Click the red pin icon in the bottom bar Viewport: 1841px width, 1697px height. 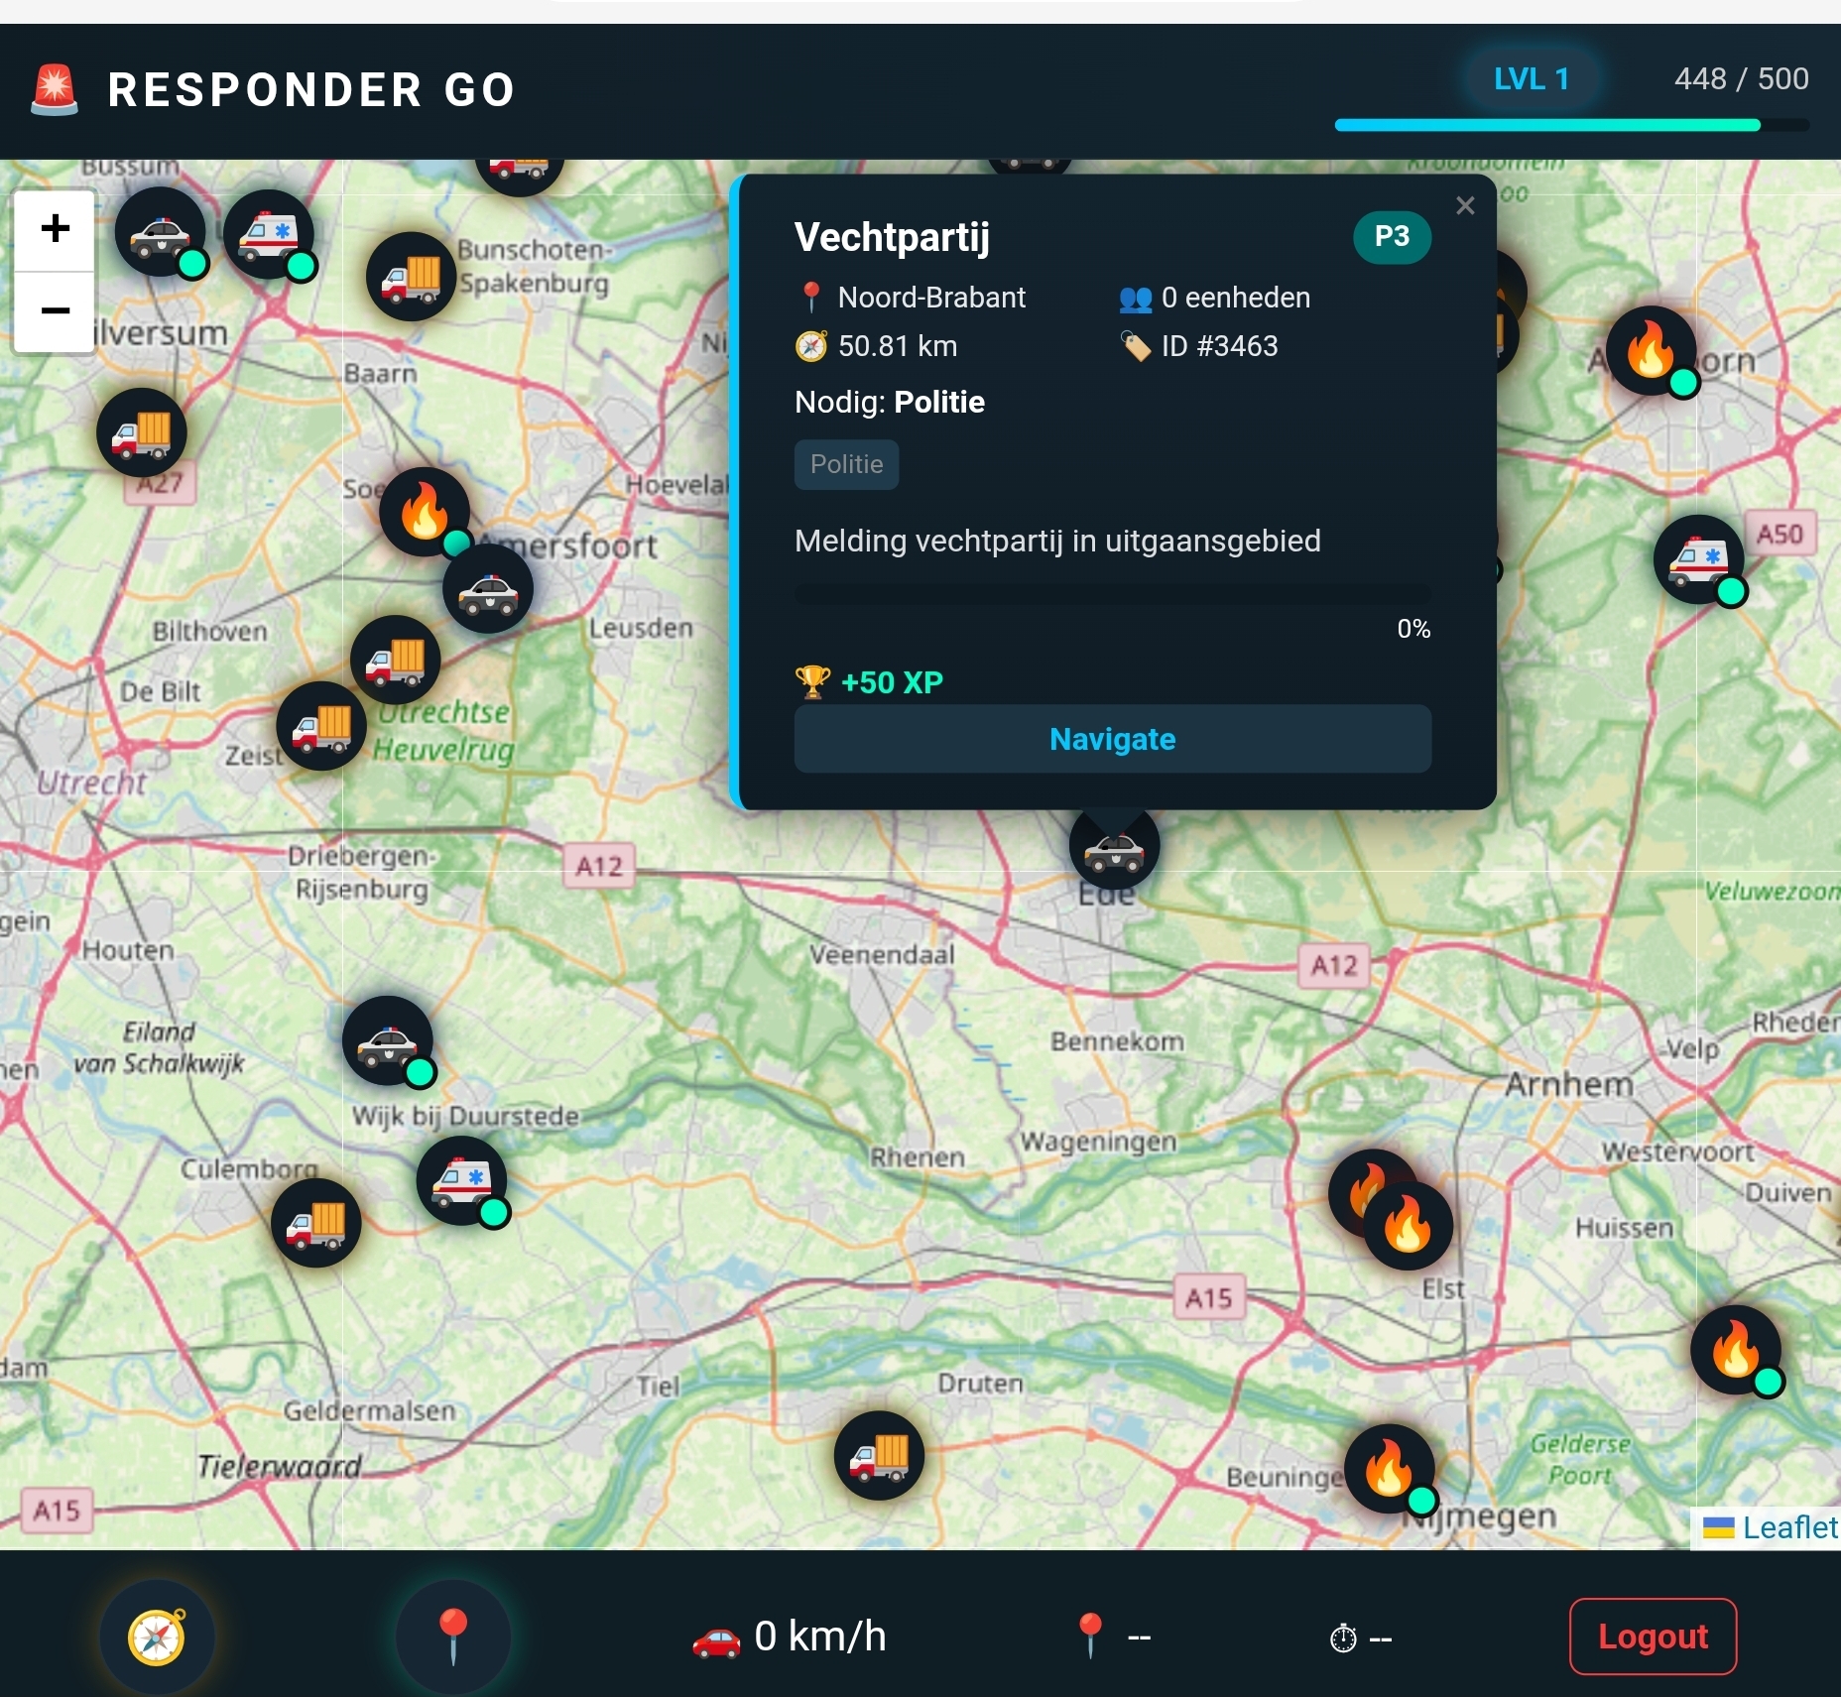click(452, 1636)
